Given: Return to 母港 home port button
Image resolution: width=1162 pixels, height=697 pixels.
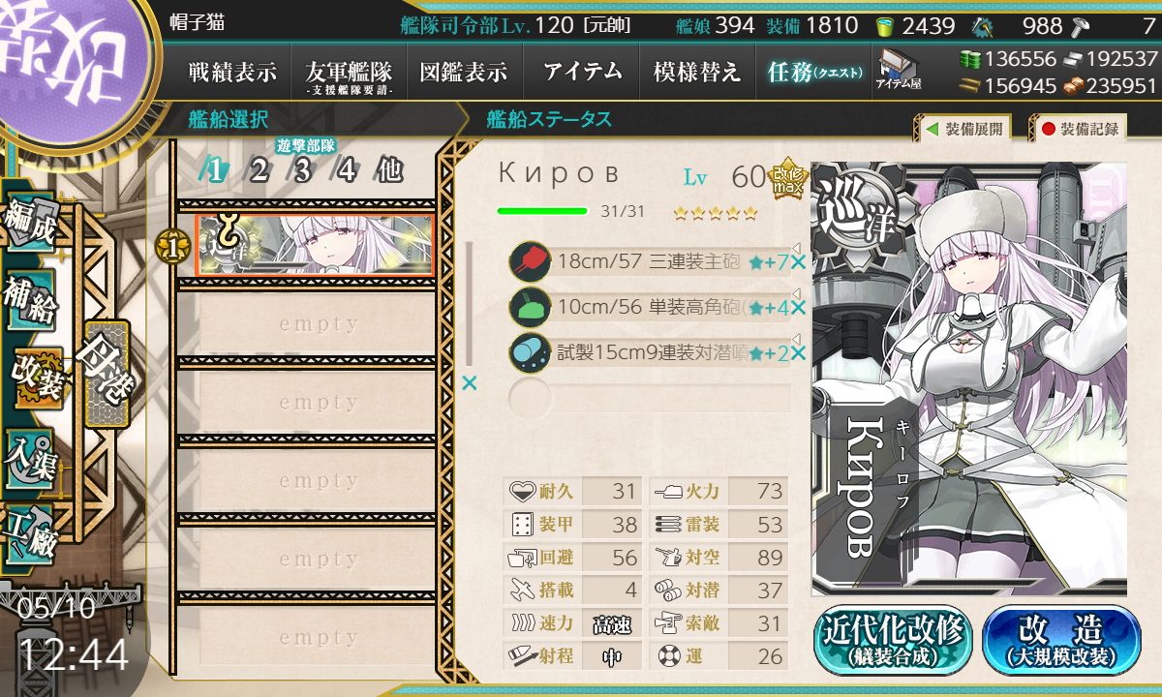Looking at the screenshot, I should click(x=106, y=374).
